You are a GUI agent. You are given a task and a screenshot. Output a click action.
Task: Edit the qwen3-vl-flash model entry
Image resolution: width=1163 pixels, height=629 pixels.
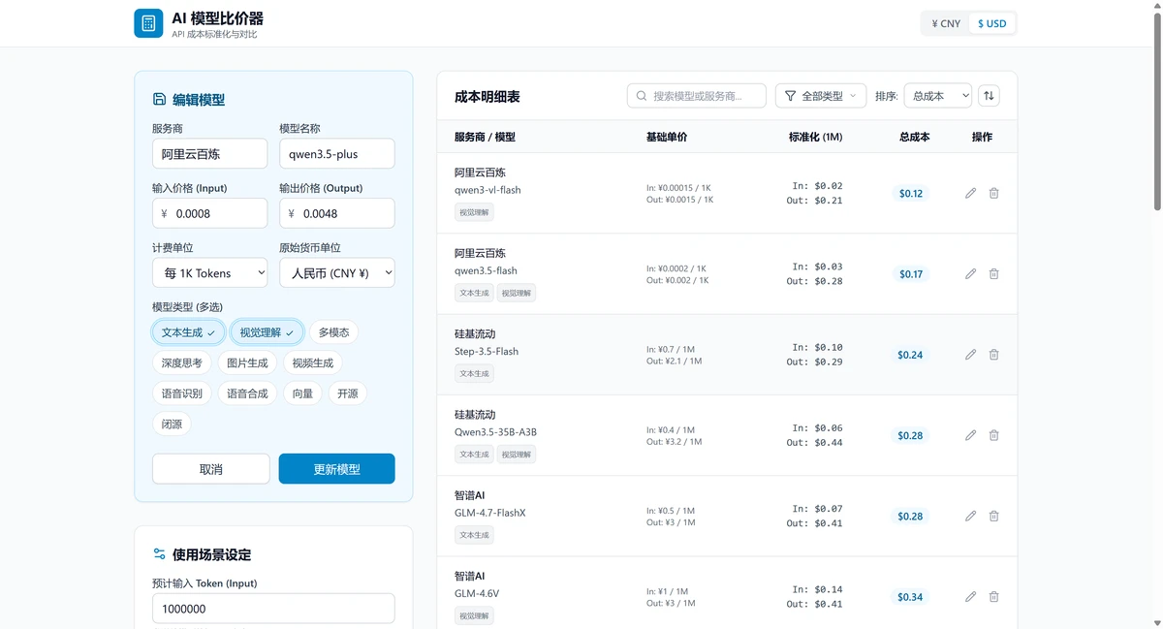pyautogui.click(x=970, y=193)
